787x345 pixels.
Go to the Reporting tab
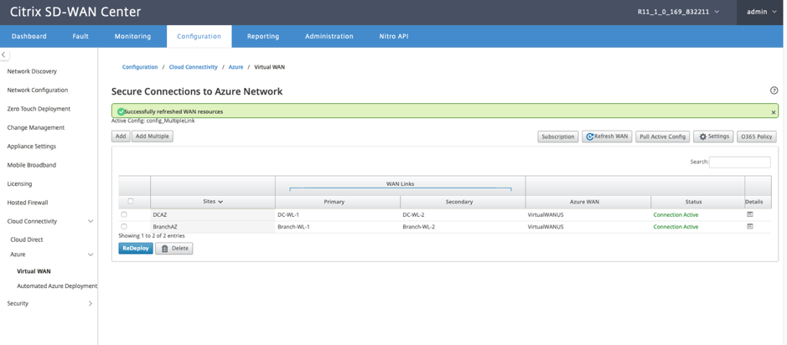(x=263, y=36)
